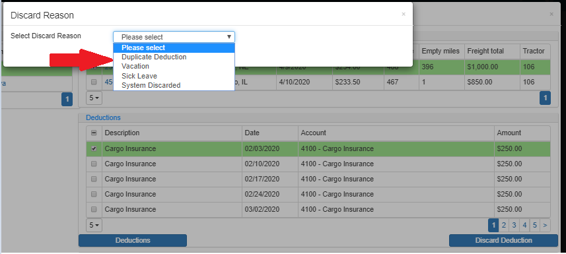Check the 03/02/2020 Cargo Insurance row
The height and width of the screenshot is (254, 566).
coord(94,209)
